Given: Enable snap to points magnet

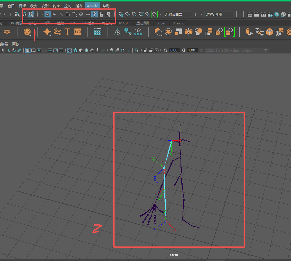Looking at the screenshot, I should coord(134,14).
